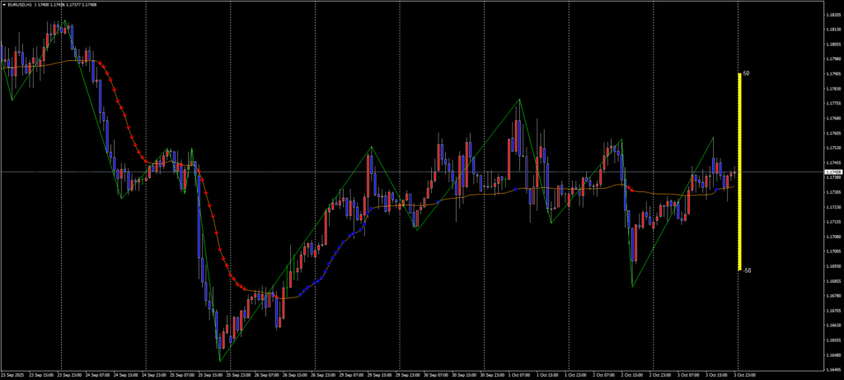Click the -50 label below the yellow bar
The image size is (844, 380).
click(x=746, y=270)
